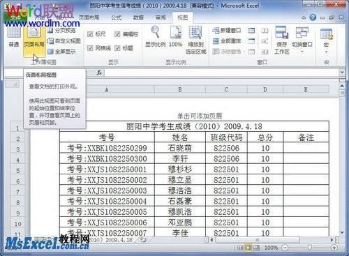This screenshot has width=349, height=256.
Task: Open Freeze Panes (冻结窗格) menu
Action: 228,52
